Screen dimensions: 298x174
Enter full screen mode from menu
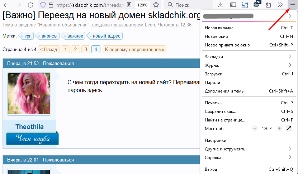(289, 128)
